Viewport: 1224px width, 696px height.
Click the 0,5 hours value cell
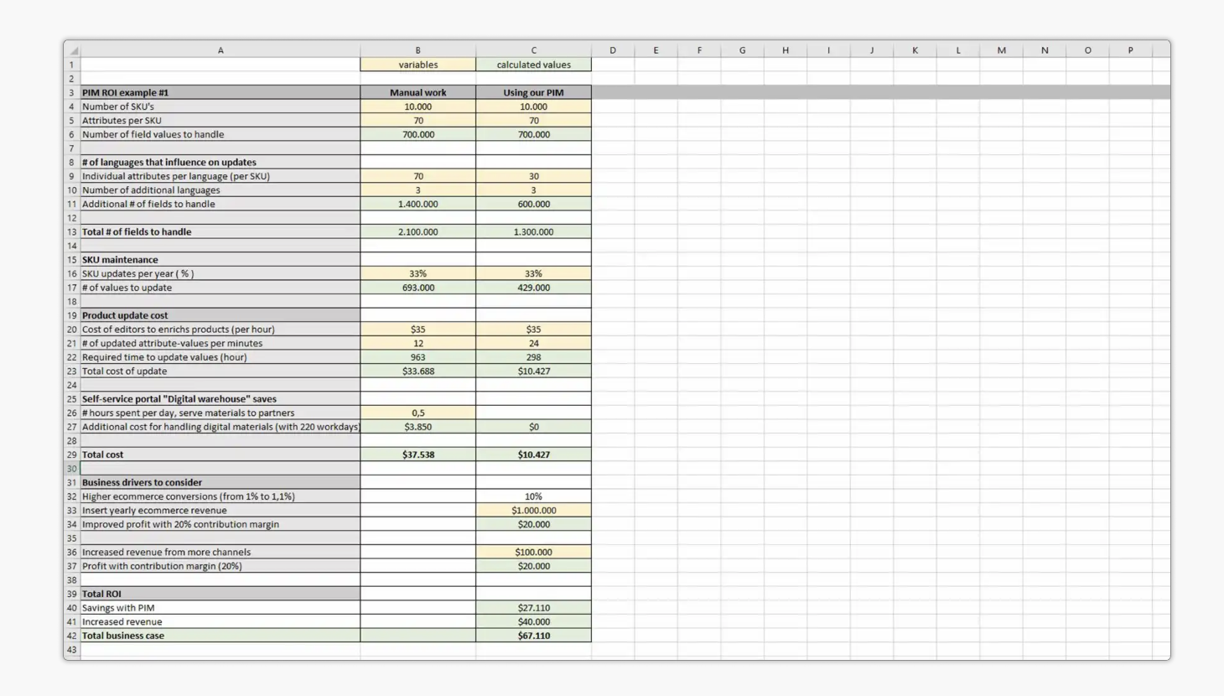(x=418, y=413)
